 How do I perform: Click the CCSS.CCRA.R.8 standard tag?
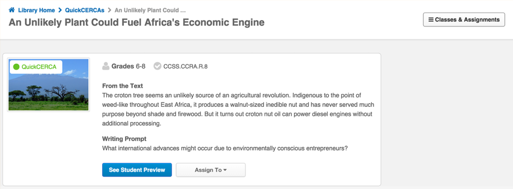point(185,67)
